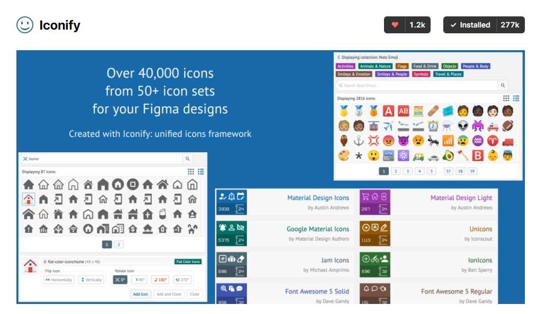This screenshot has height=314, width=536.
Task: Clear the home search with the X
Action: (x=25, y=159)
